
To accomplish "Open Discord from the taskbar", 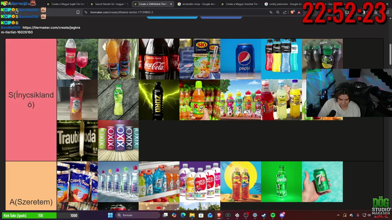I will pyautogui.click(x=282, y=215).
